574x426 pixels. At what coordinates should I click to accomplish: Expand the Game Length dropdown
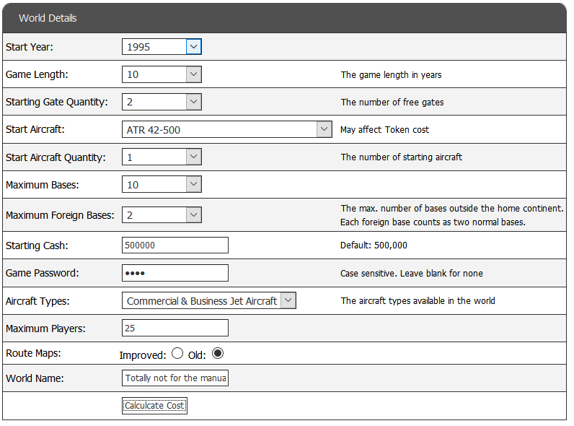[162, 74]
